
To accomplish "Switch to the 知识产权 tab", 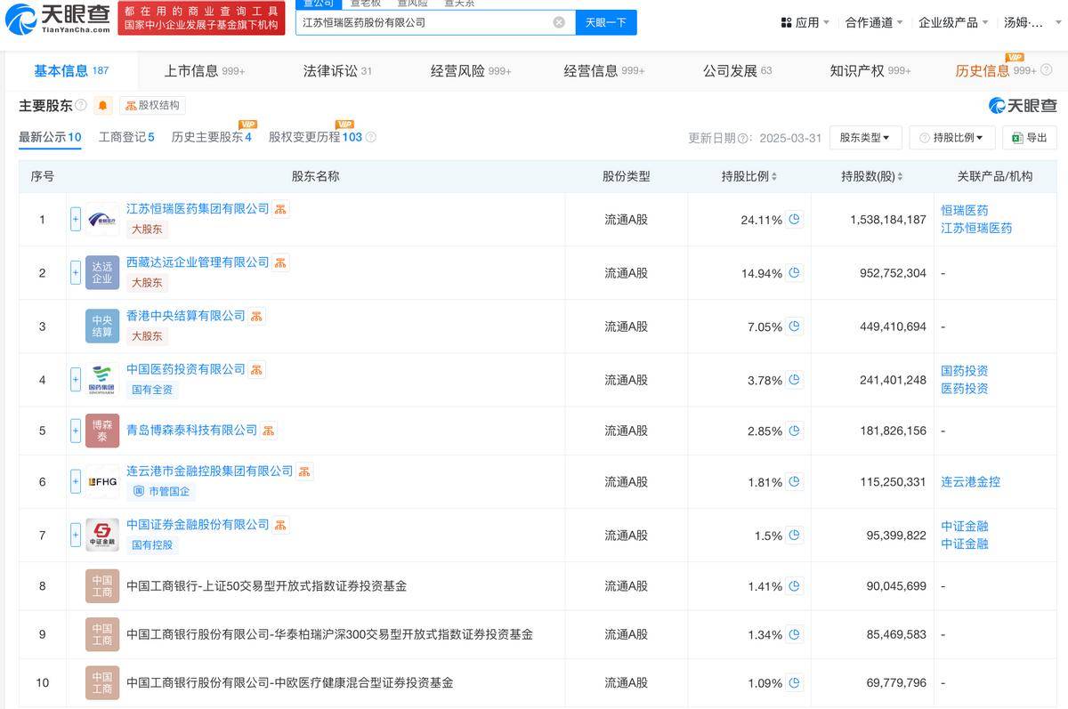I will pos(870,70).
